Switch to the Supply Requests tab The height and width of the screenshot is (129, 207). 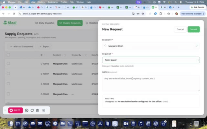[70, 23]
